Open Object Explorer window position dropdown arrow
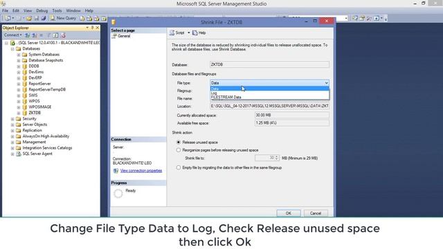 [87, 28]
